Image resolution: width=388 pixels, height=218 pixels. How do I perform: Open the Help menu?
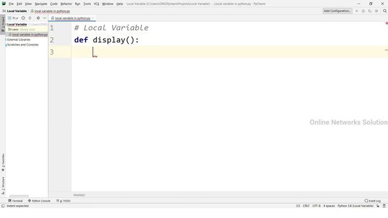[119, 4]
